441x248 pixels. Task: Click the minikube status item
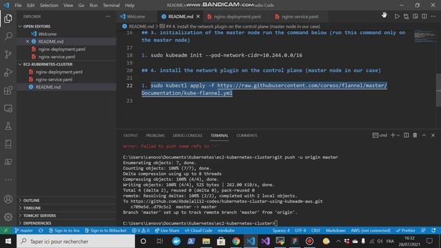(x=226, y=230)
